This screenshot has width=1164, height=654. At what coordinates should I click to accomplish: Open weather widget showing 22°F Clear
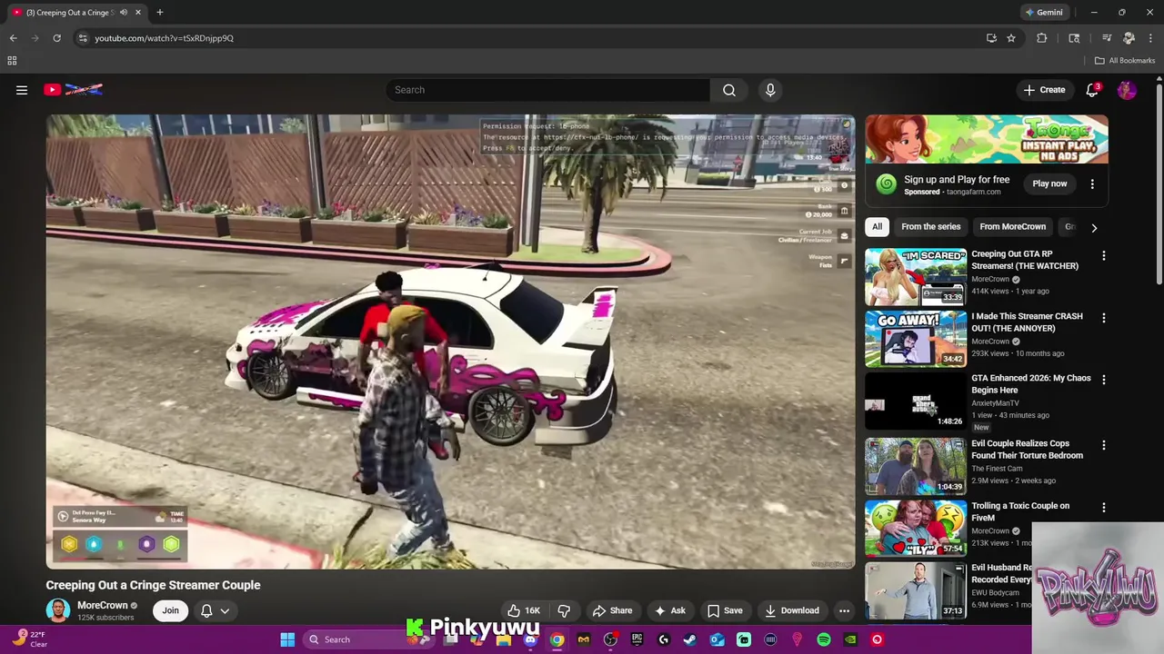click(x=29, y=639)
